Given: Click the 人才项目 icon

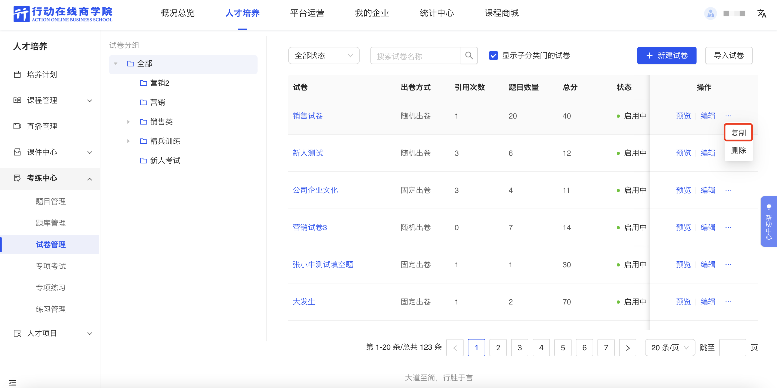Looking at the screenshot, I should [x=17, y=333].
